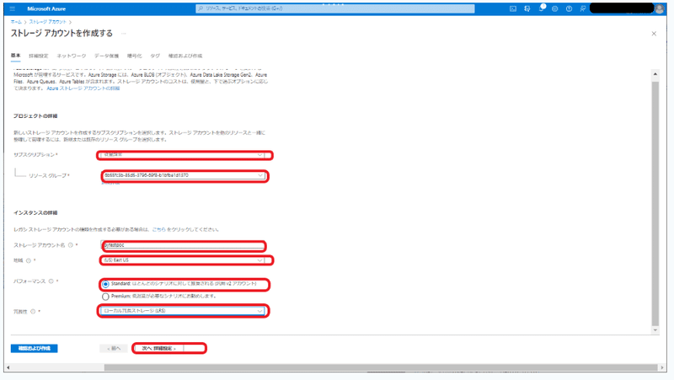The height and width of the screenshot is (380, 674).
Task: Open the hamburger portal menu
Action: point(12,8)
